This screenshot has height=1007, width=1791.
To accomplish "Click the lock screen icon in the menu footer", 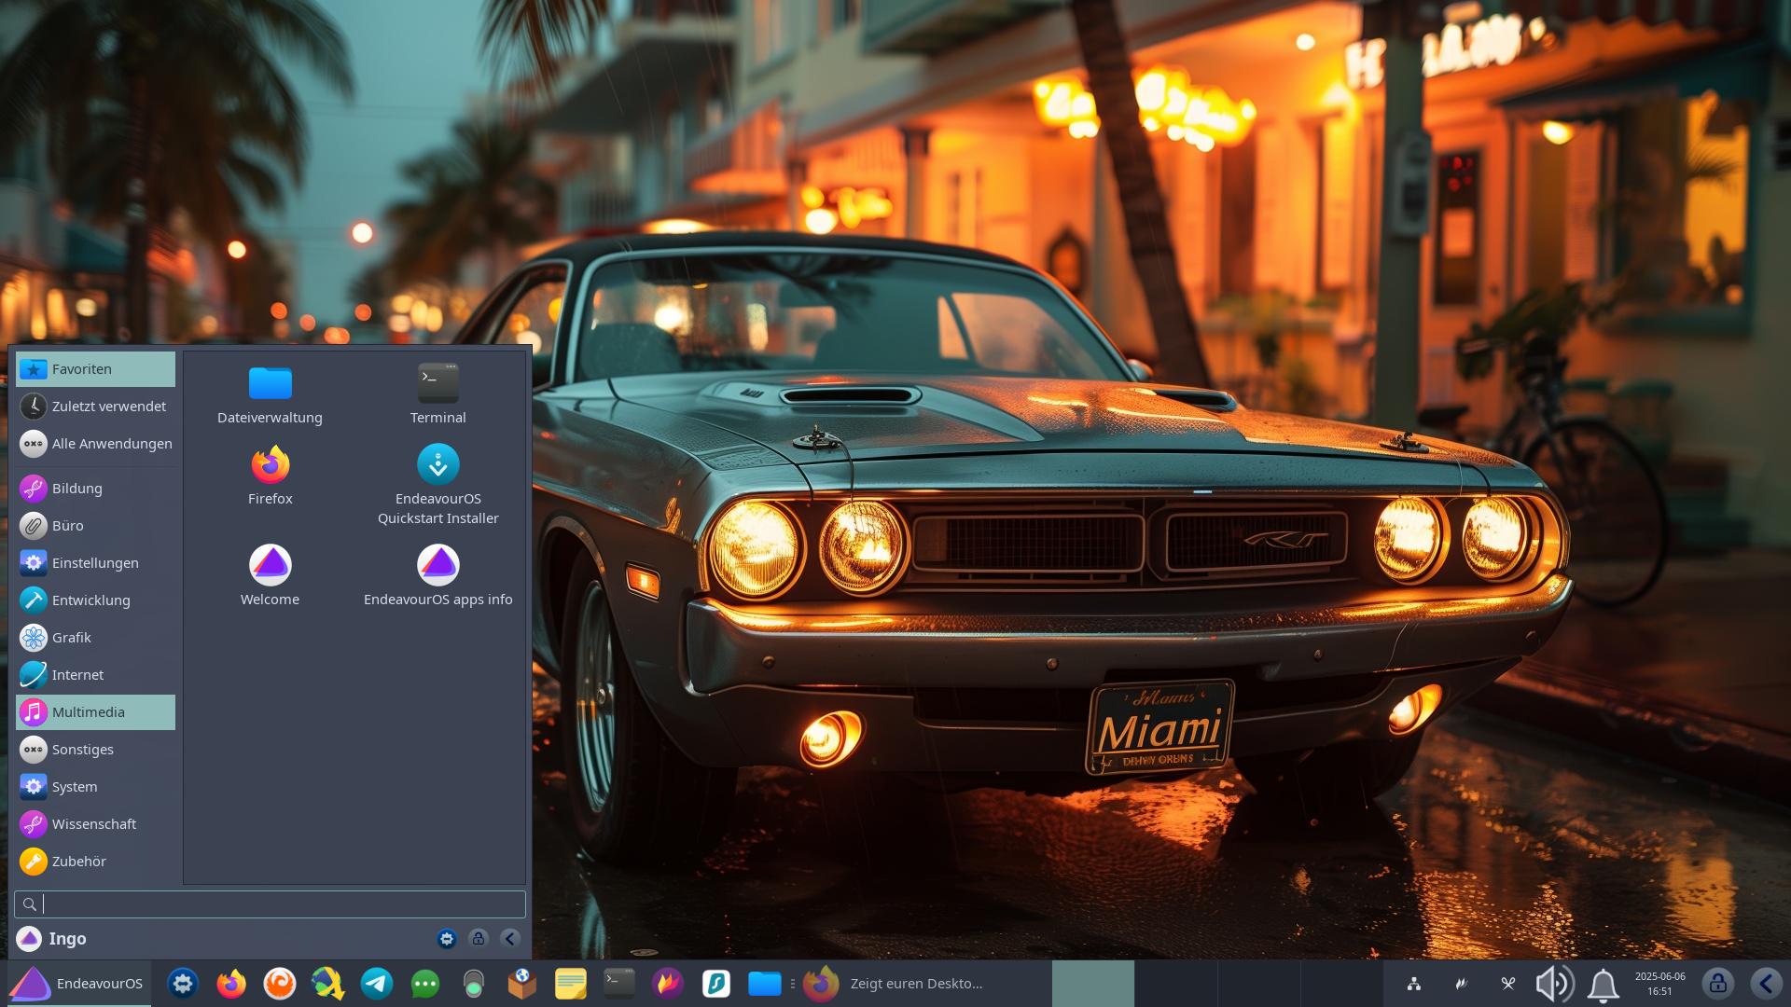I will coord(479,939).
